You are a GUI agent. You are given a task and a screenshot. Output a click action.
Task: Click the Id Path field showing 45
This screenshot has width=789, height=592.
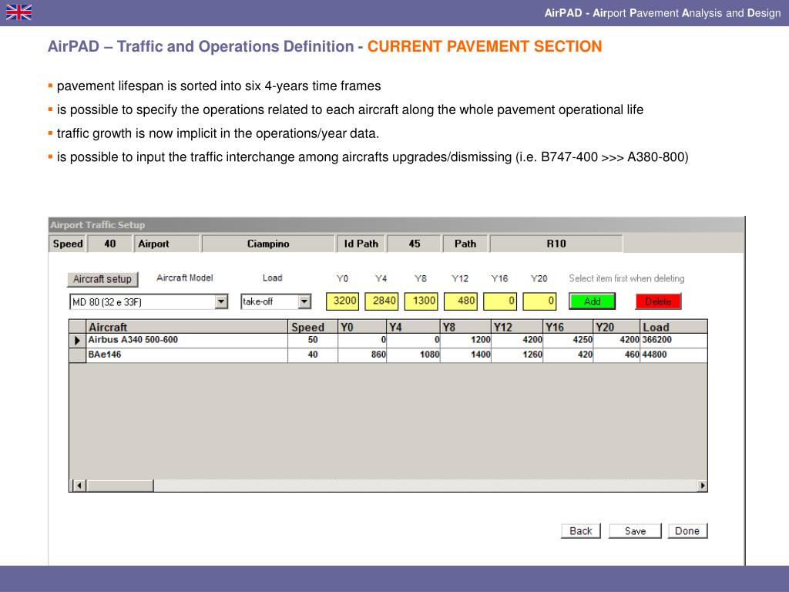pyautogui.click(x=414, y=244)
